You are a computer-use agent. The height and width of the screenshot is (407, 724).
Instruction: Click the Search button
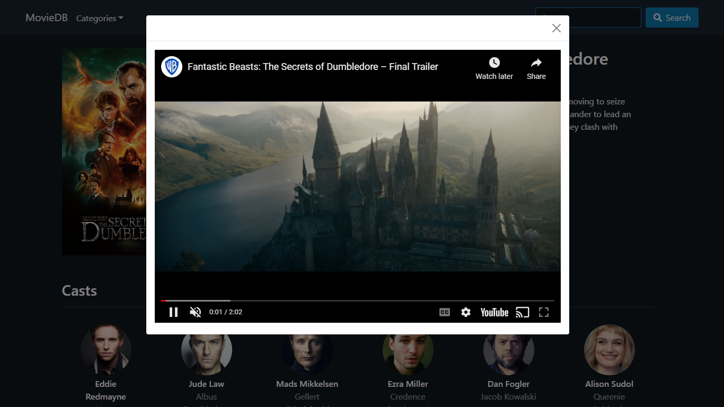point(672,17)
